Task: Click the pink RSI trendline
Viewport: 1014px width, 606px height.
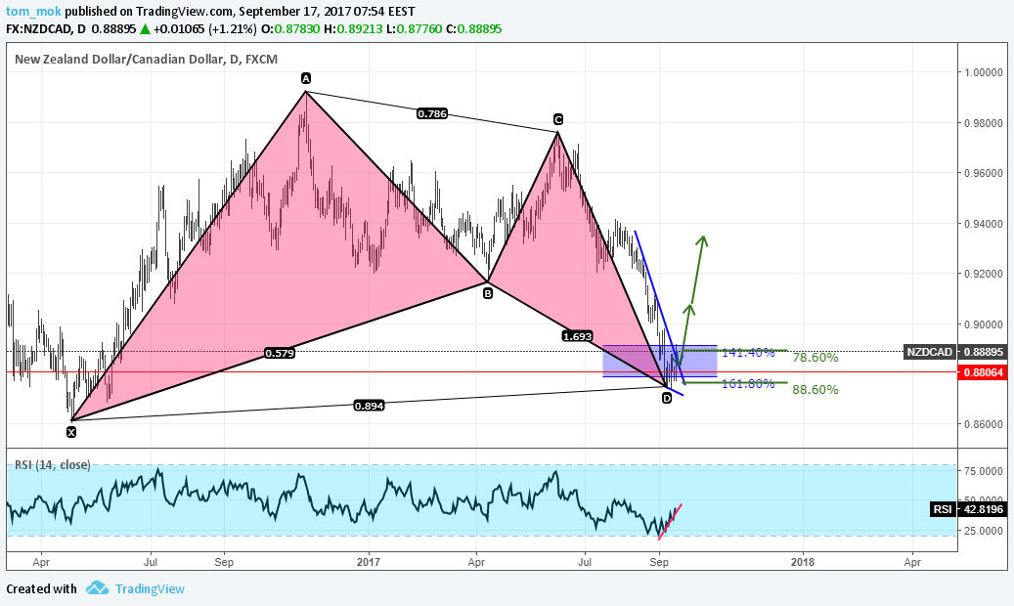Action: [x=670, y=521]
